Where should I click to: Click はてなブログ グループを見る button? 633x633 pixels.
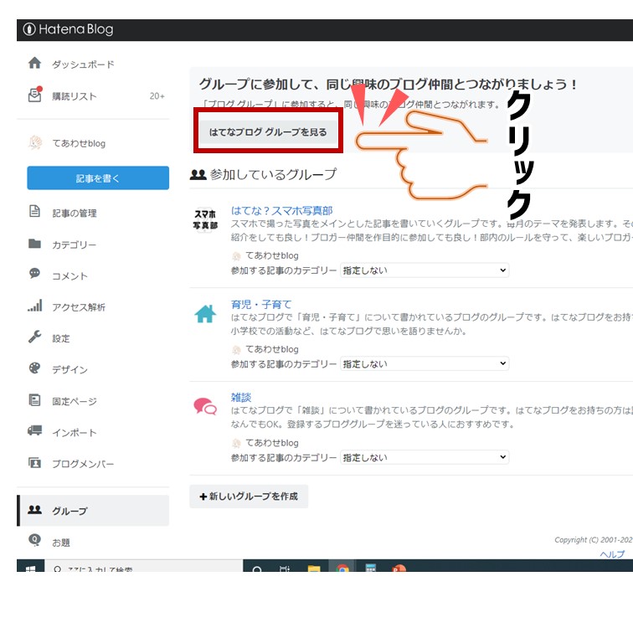pyautogui.click(x=268, y=132)
